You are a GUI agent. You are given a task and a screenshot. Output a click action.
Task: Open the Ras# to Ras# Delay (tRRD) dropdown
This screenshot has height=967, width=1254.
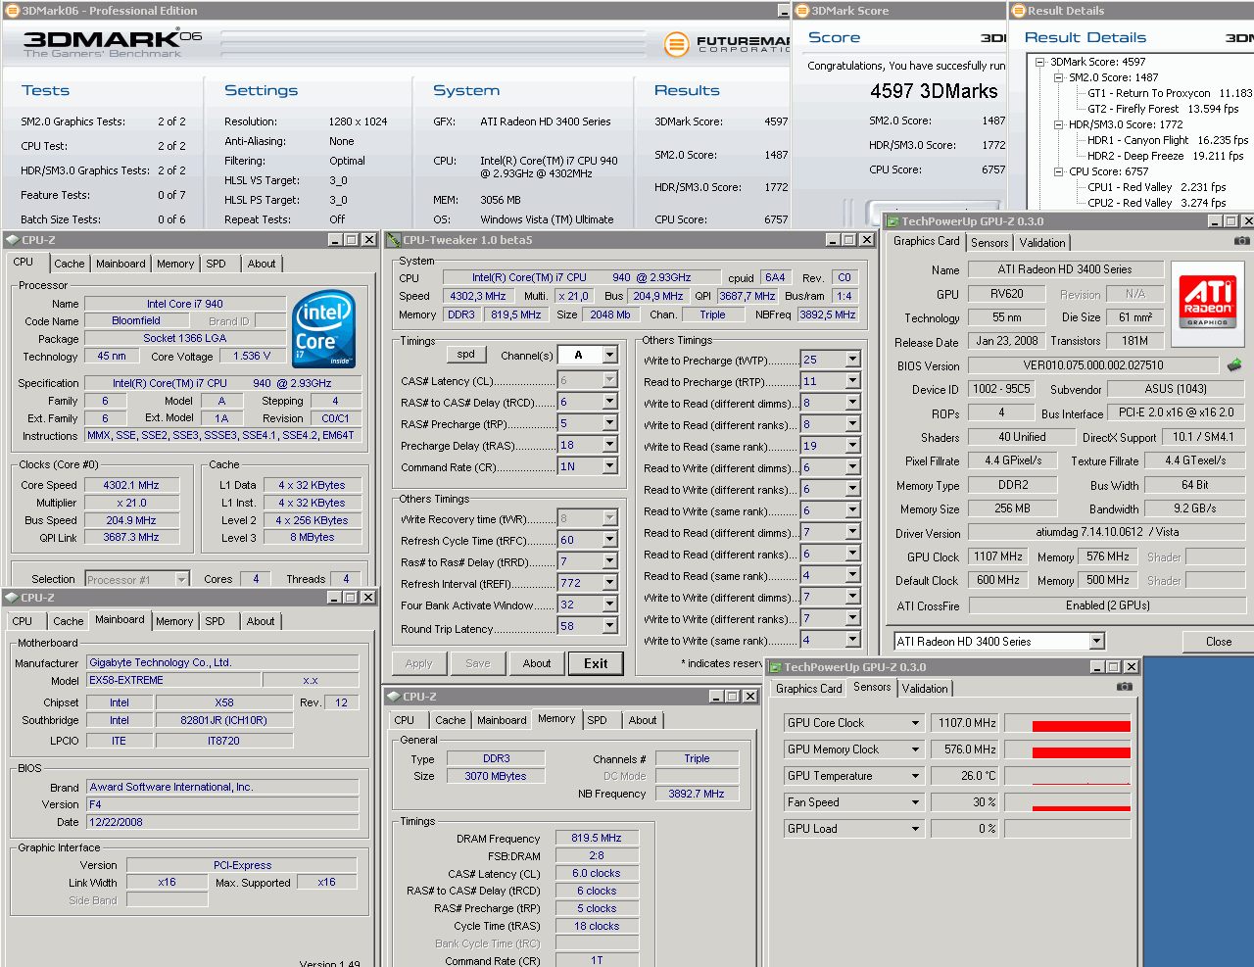click(610, 561)
